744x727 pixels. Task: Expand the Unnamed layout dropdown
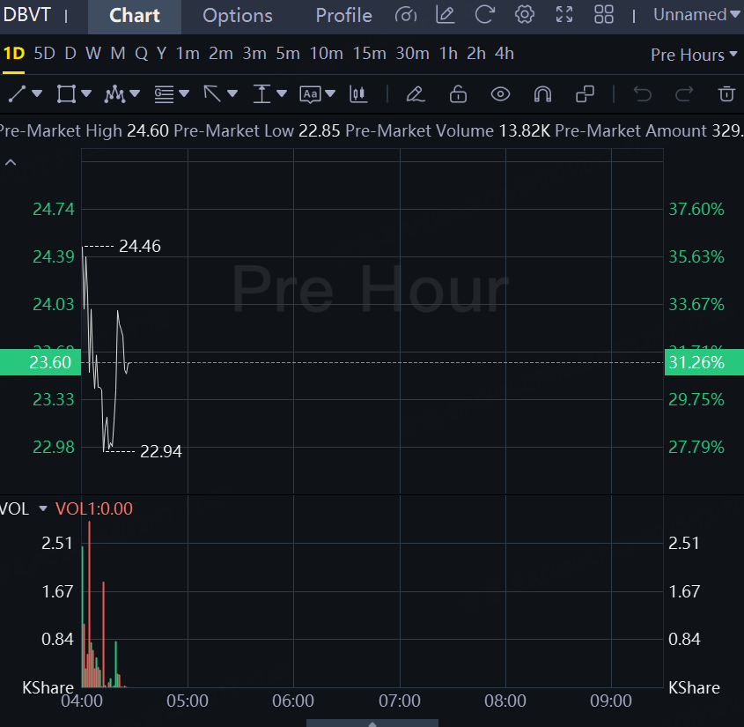coord(689,15)
